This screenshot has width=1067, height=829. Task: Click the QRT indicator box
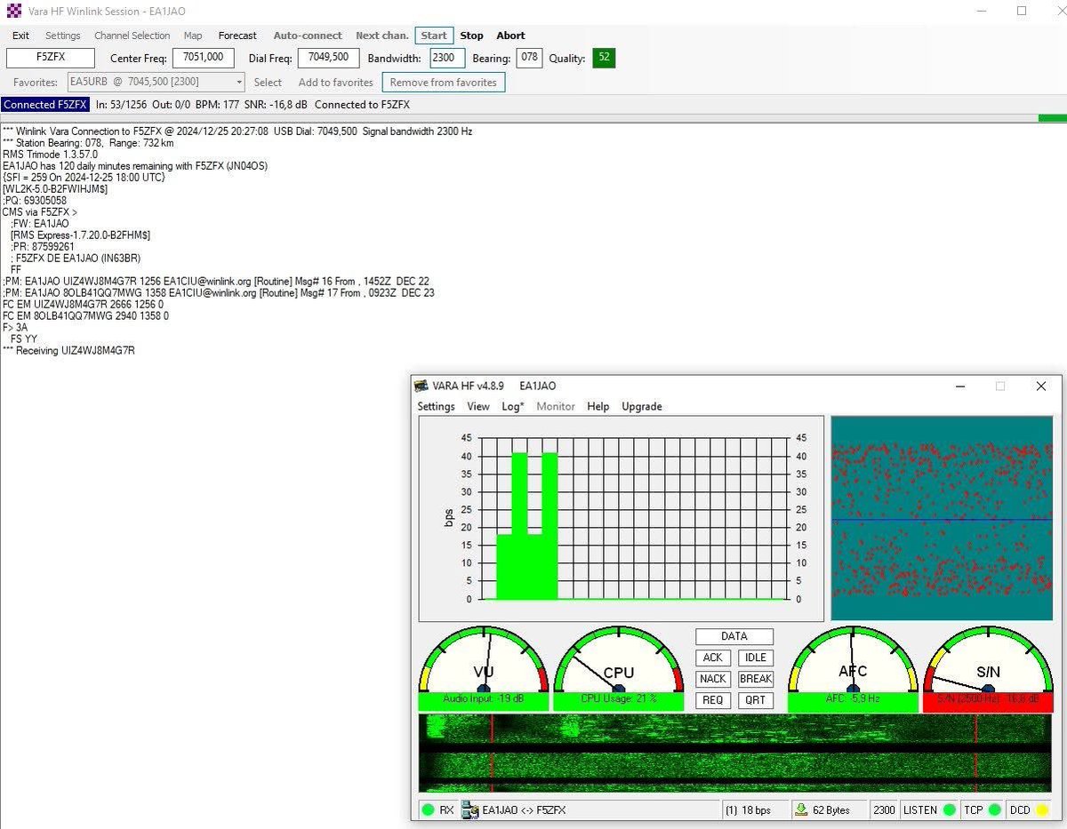[756, 700]
